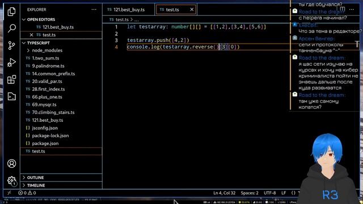Click the split editor icon at top right

pos(343,10)
